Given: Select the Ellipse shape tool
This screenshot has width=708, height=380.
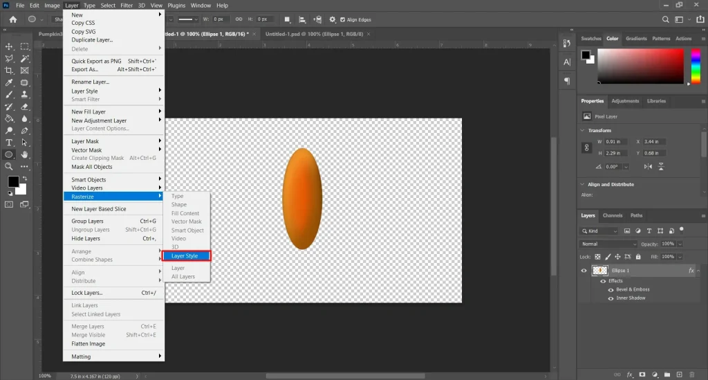Looking at the screenshot, I should pyautogui.click(x=8, y=154).
